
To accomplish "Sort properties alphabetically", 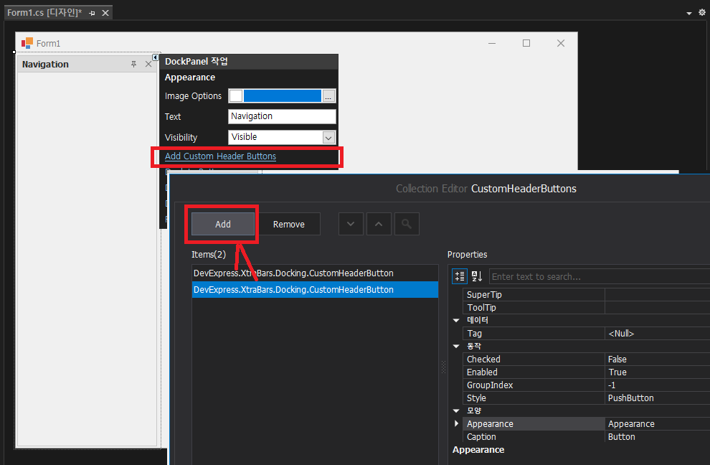I will point(477,276).
